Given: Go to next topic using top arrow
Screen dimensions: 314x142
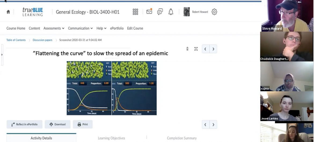Looking at the screenshot, I should (213, 49).
